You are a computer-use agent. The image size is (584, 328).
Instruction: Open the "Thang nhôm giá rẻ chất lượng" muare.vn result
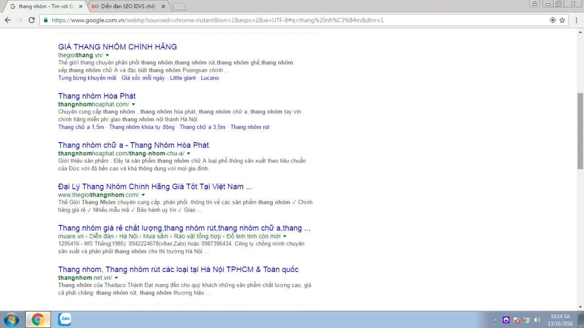pyautogui.click(x=184, y=228)
